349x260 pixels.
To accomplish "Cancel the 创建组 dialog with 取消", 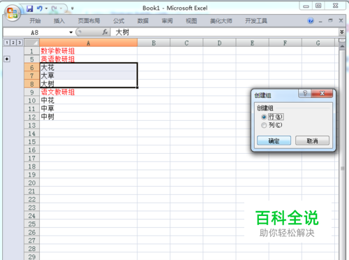I will 312,140.
